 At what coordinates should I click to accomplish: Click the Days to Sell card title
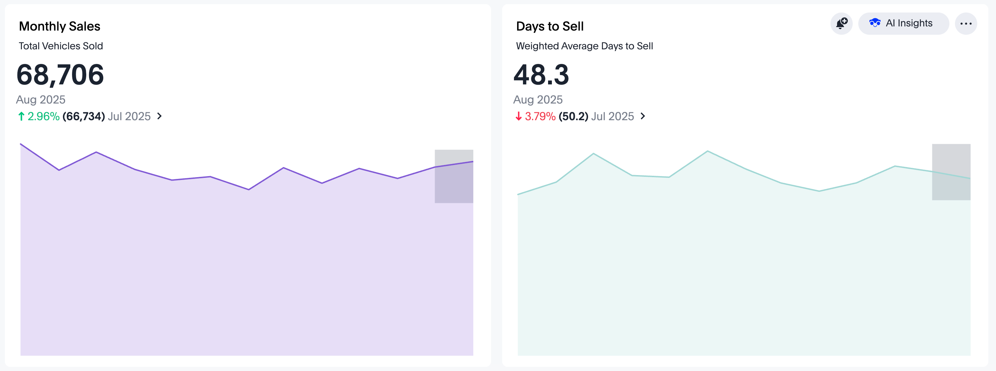549,26
